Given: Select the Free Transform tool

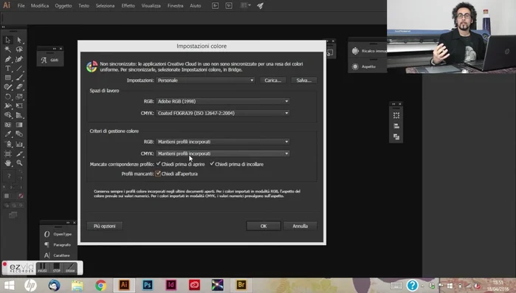Looking at the screenshot, I should [19, 106].
